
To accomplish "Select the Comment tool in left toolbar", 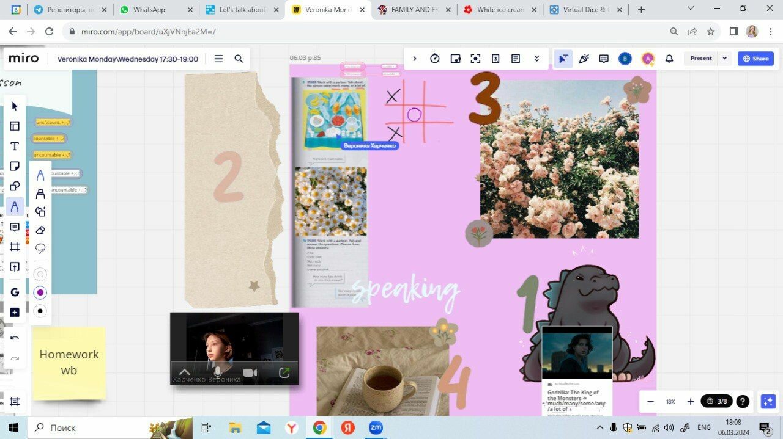I will click(15, 227).
